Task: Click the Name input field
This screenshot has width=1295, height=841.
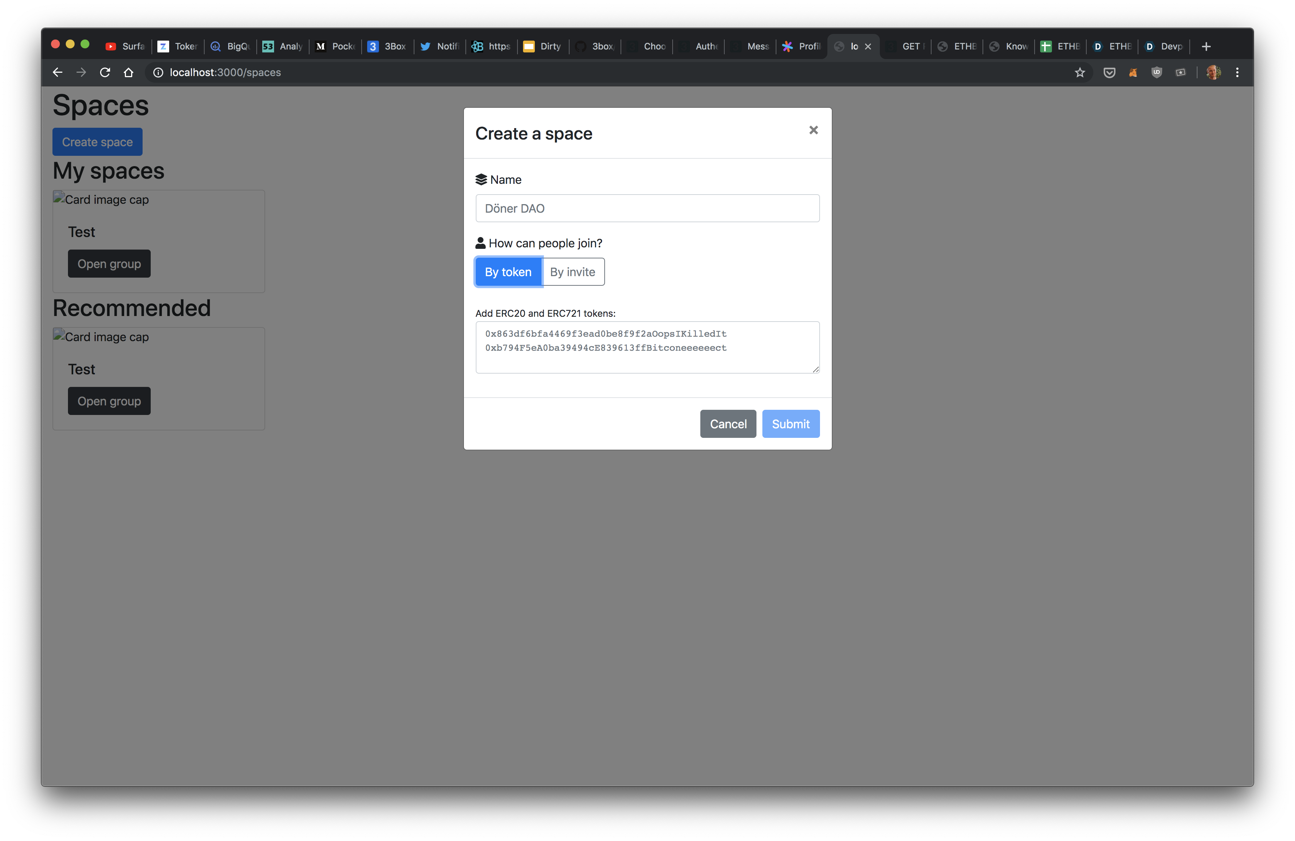Action: click(647, 208)
